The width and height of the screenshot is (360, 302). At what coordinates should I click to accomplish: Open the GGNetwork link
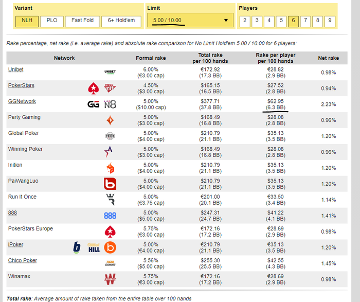pos(22,101)
